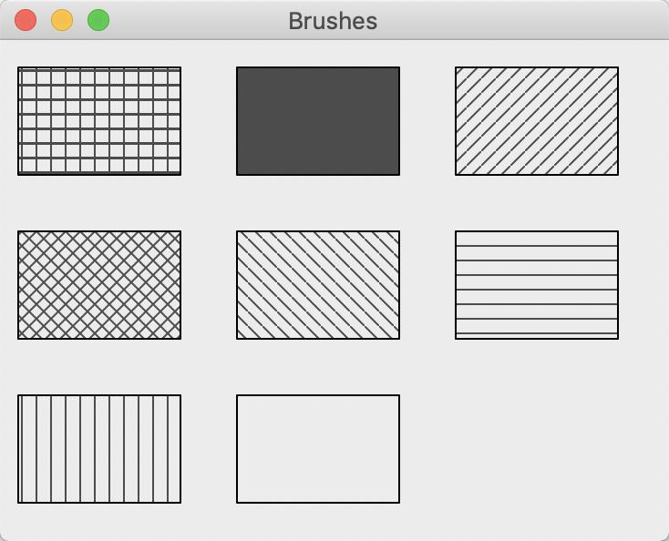The width and height of the screenshot is (669, 541).
Task: Click the rectangle with horizontal and vertical crossed lines
Action: click(x=99, y=121)
